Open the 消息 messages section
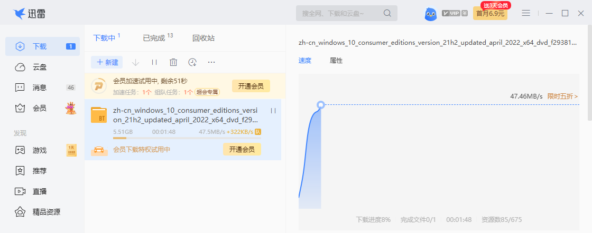 tap(42, 88)
